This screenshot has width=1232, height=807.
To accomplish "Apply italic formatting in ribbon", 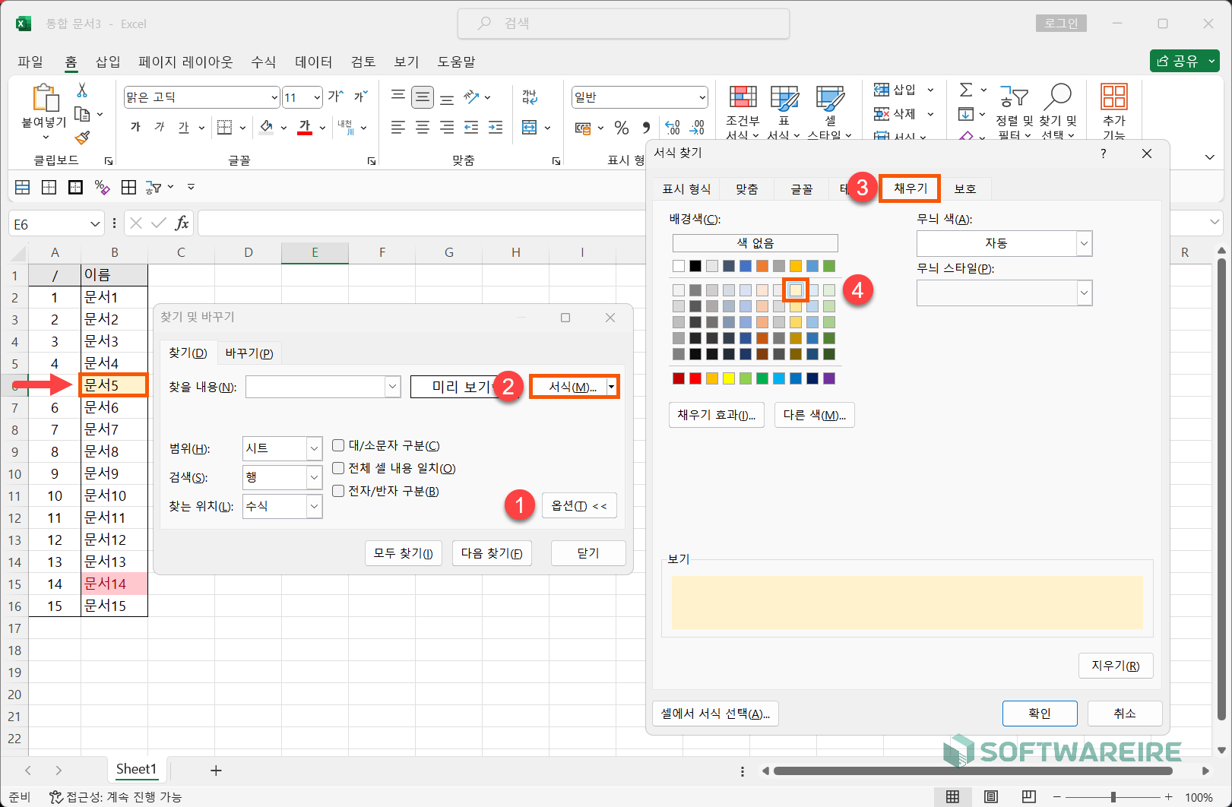I will pos(159,127).
